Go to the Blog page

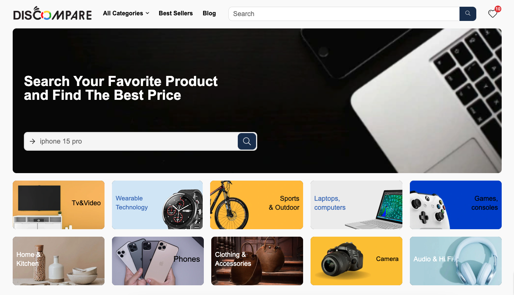click(x=209, y=13)
